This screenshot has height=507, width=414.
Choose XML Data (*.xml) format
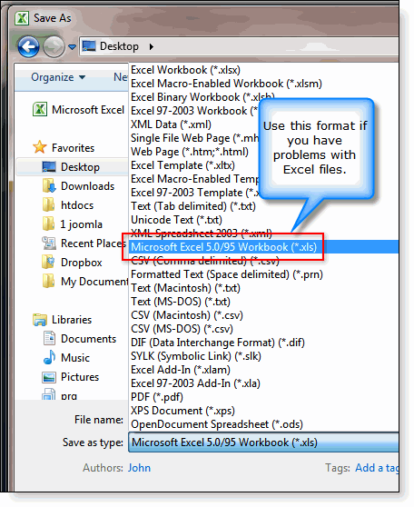point(171,124)
